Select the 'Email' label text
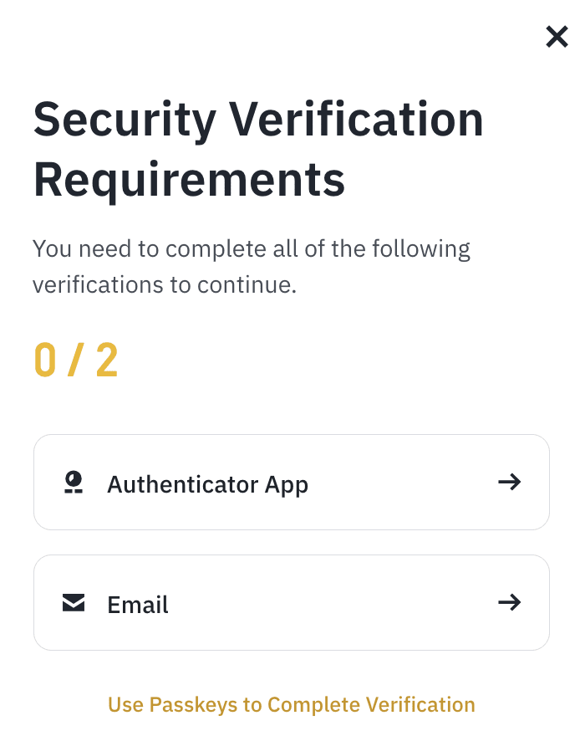Viewport: 585px width, 736px height. click(x=138, y=605)
